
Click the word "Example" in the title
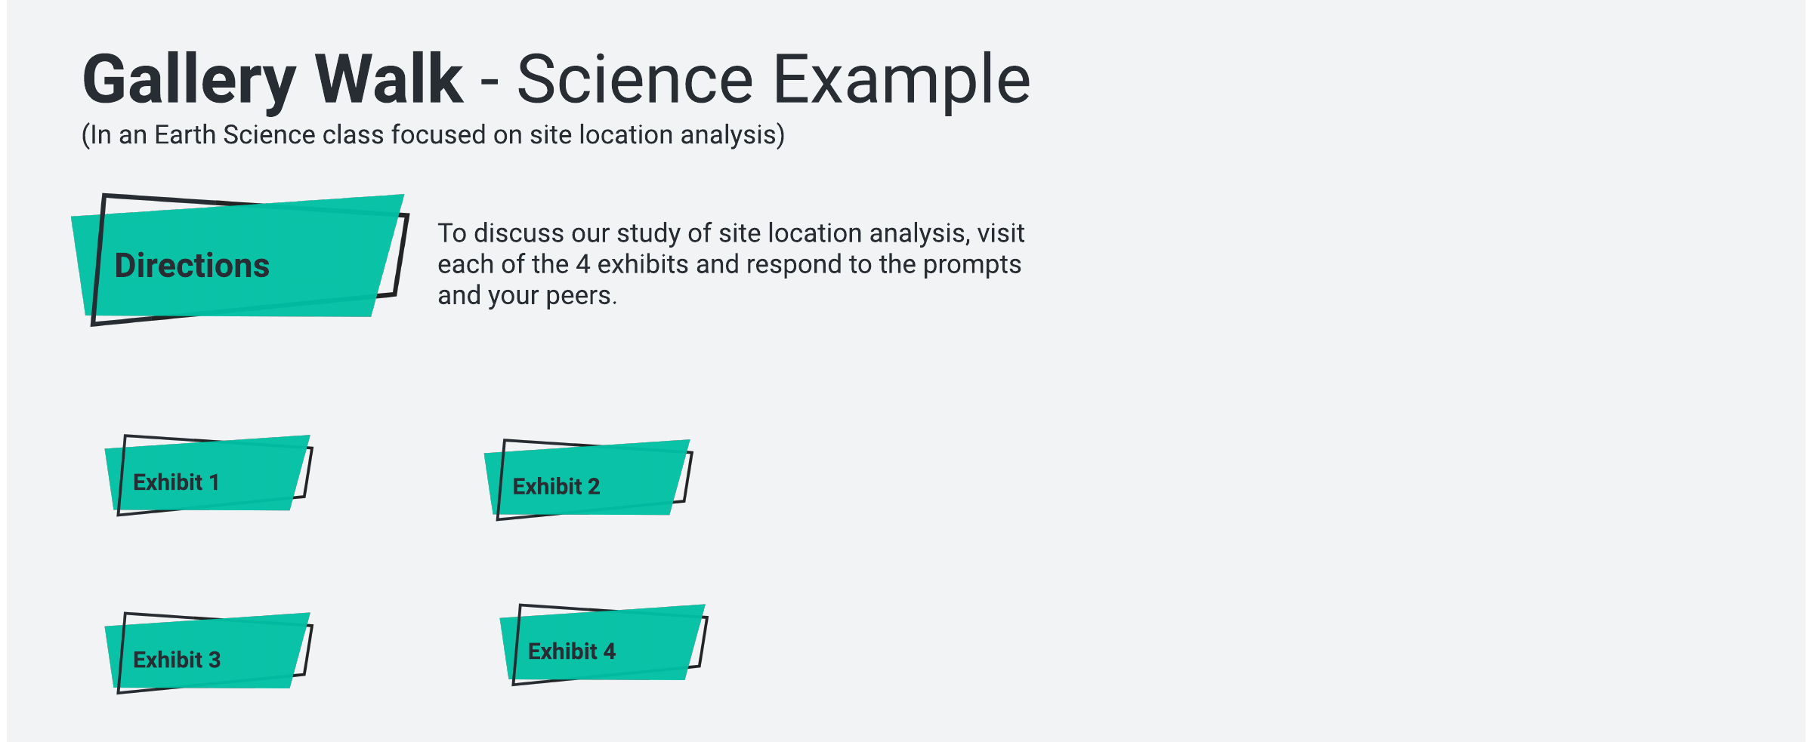click(x=902, y=79)
